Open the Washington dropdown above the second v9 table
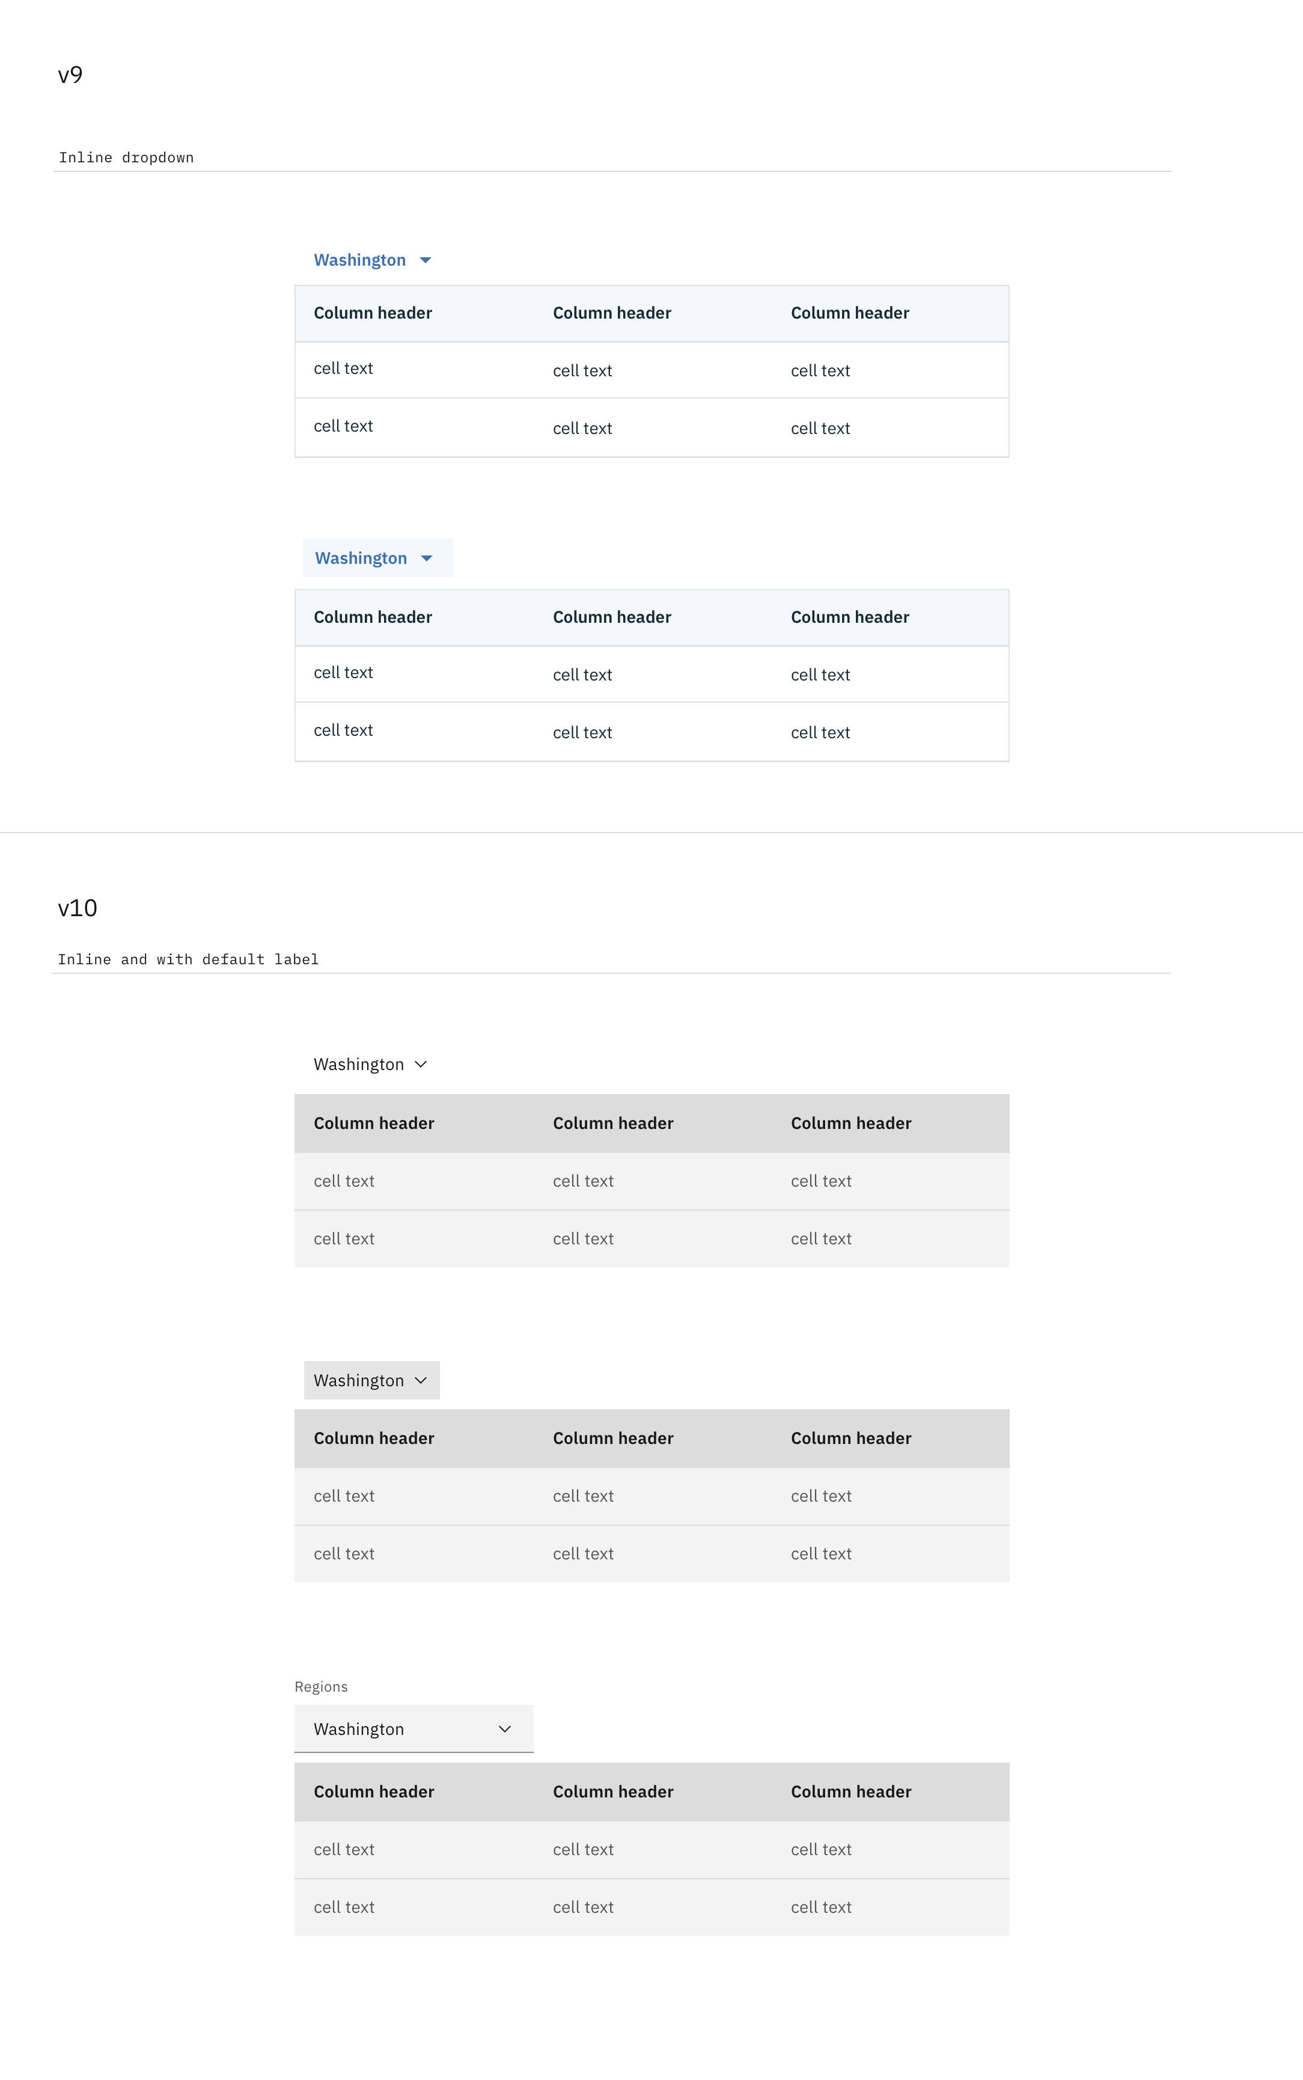This screenshot has height=2080, width=1303. (x=362, y=558)
